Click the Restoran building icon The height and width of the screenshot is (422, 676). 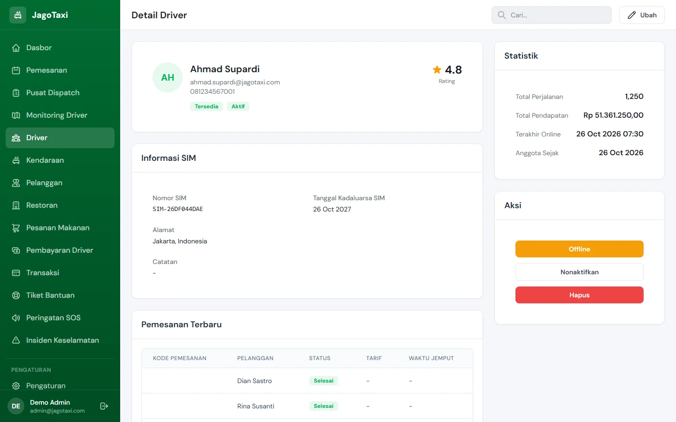[16, 205]
